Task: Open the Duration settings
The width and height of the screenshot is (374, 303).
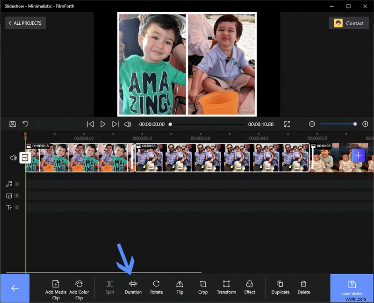Action: coord(133,288)
